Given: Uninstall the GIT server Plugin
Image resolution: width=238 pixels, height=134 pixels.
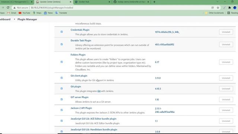Looking at the screenshot, I should [226, 99].
